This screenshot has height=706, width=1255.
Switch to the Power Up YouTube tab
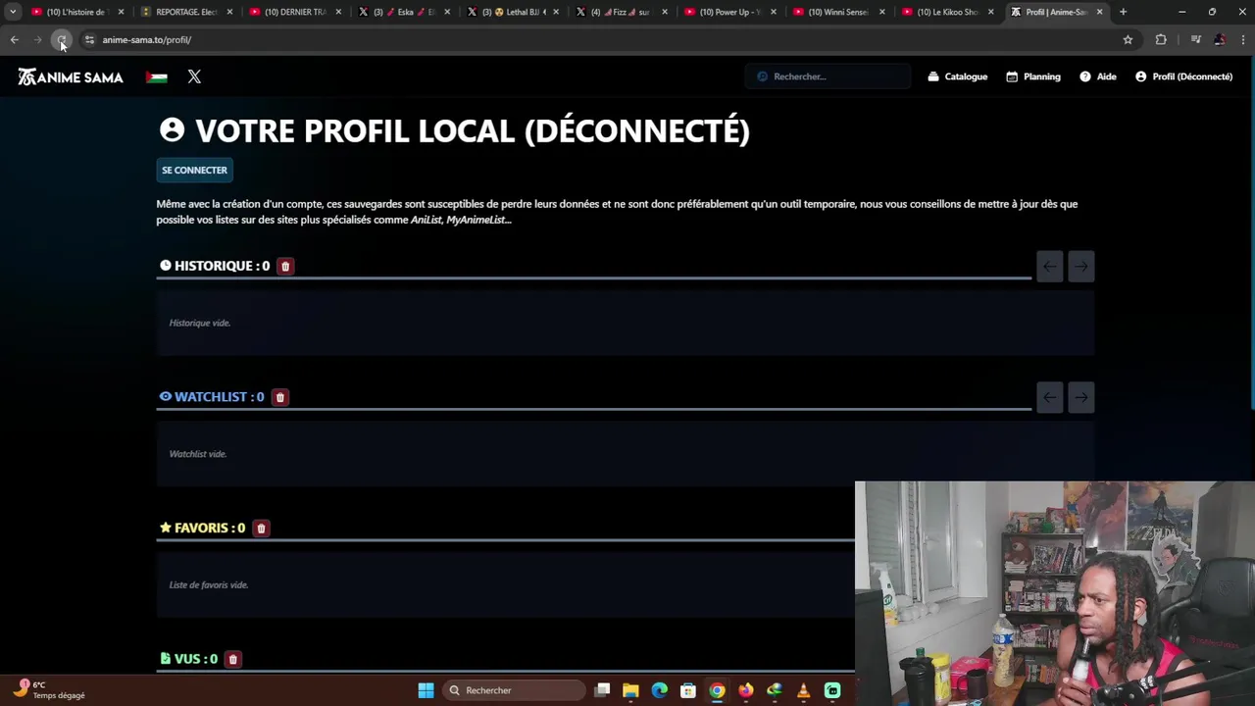point(730,12)
